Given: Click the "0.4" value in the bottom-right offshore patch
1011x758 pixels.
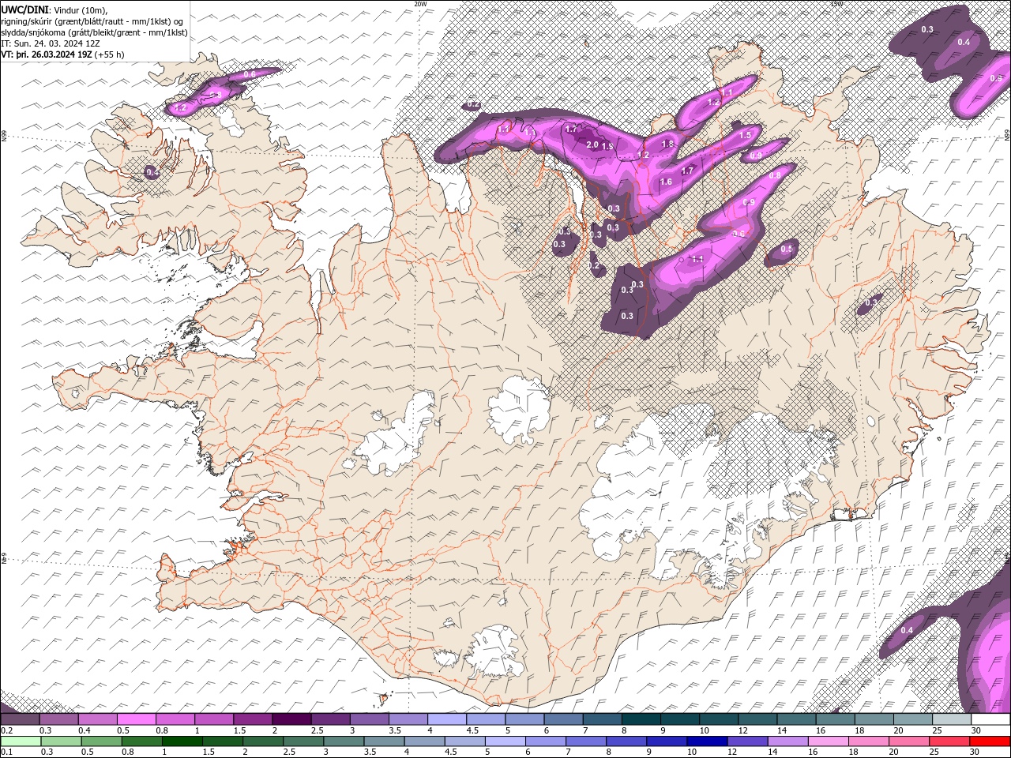Looking at the screenshot, I should coord(907,630).
